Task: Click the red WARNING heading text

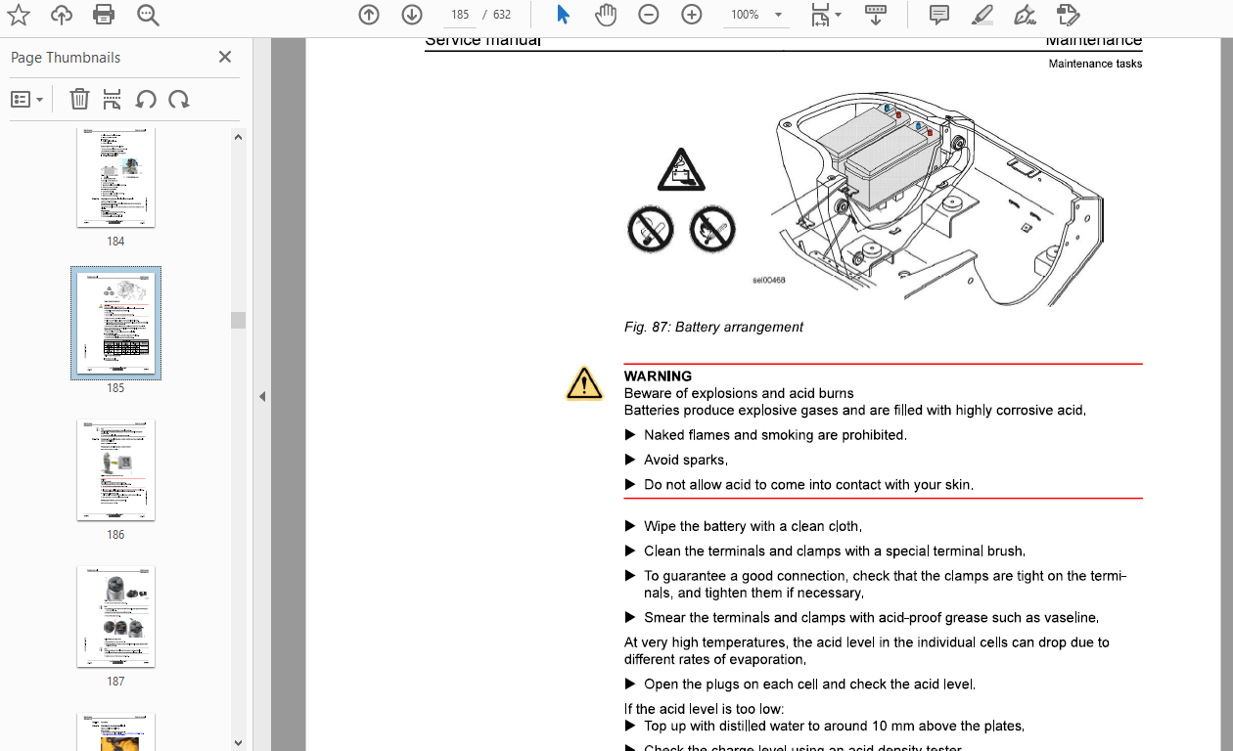Action: [x=658, y=375]
